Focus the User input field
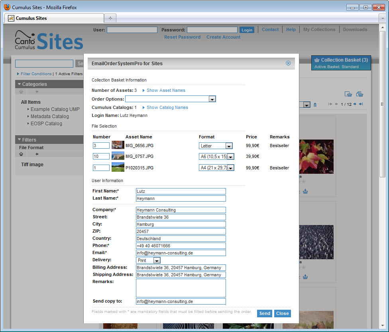Image resolution: width=389 pixels, height=332 pixels. 132,30
